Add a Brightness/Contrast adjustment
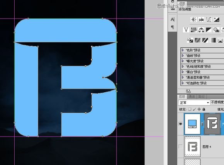The width and height of the screenshot is (224, 165). coord(193,20)
